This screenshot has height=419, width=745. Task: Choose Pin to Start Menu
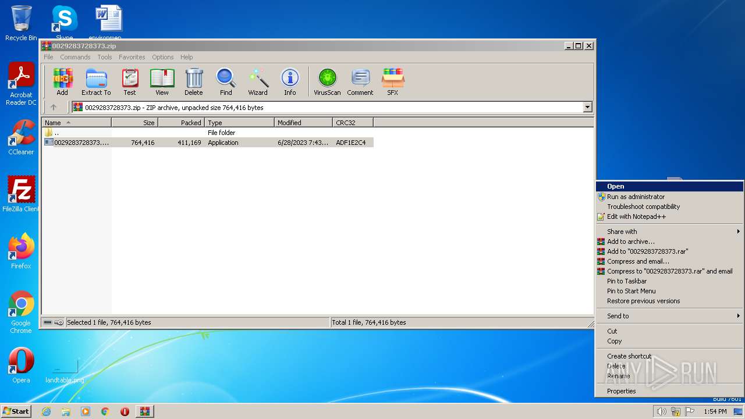coord(669,291)
